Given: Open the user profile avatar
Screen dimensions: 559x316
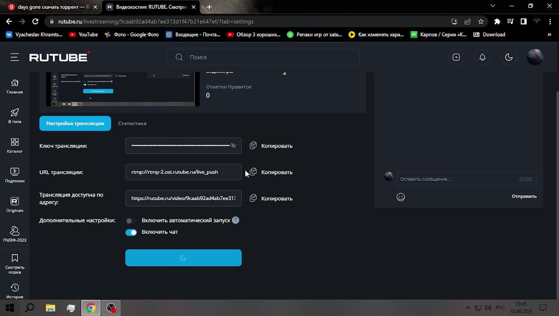Looking at the screenshot, I should pyautogui.click(x=535, y=57).
